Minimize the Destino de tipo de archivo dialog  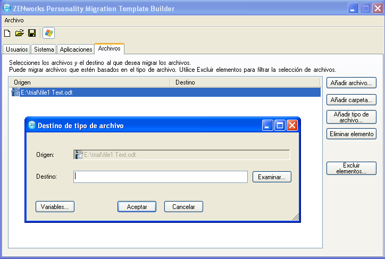click(267, 126)
